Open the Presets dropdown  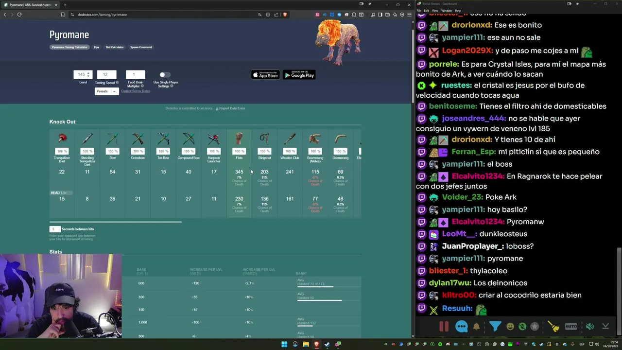[106, 91]
